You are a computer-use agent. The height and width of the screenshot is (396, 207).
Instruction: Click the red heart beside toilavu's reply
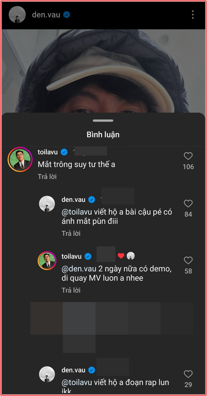tap(121, 256)
